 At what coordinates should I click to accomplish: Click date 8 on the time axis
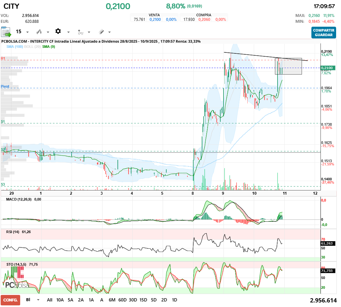point(193,193)
